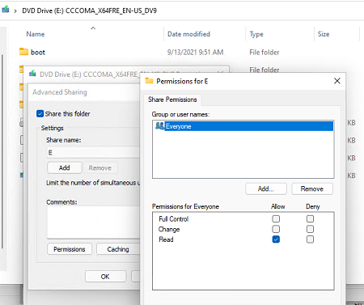Close the Permissions for E dialog
Screen dimensions: 364x305
point(337,81)
